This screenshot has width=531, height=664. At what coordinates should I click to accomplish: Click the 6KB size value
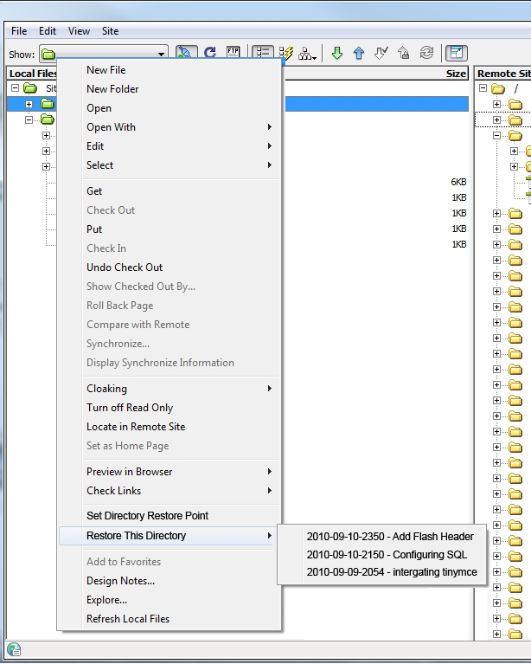coord(458,182)
